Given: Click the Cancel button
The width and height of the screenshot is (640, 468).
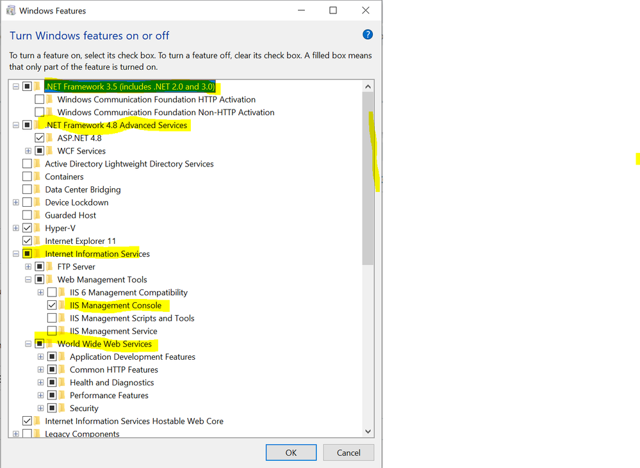Looking at the screenshot, I should coord(349,453).
